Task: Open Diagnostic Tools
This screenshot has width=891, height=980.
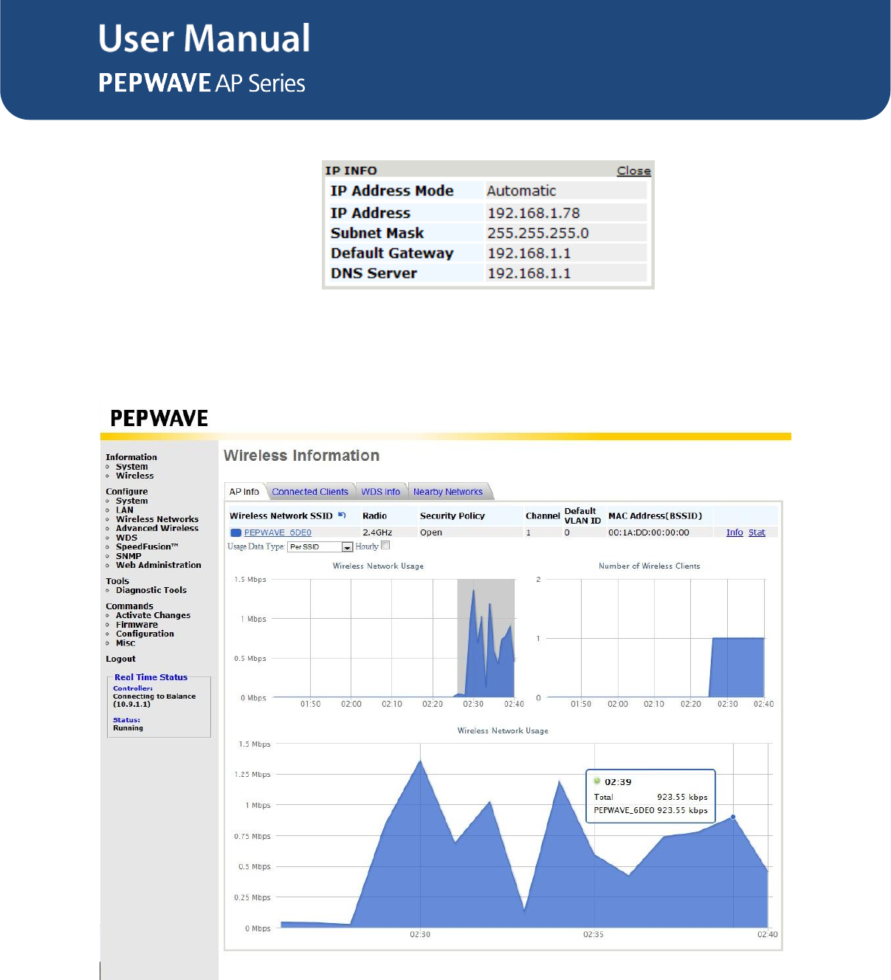Action: (x=151, y=590)
